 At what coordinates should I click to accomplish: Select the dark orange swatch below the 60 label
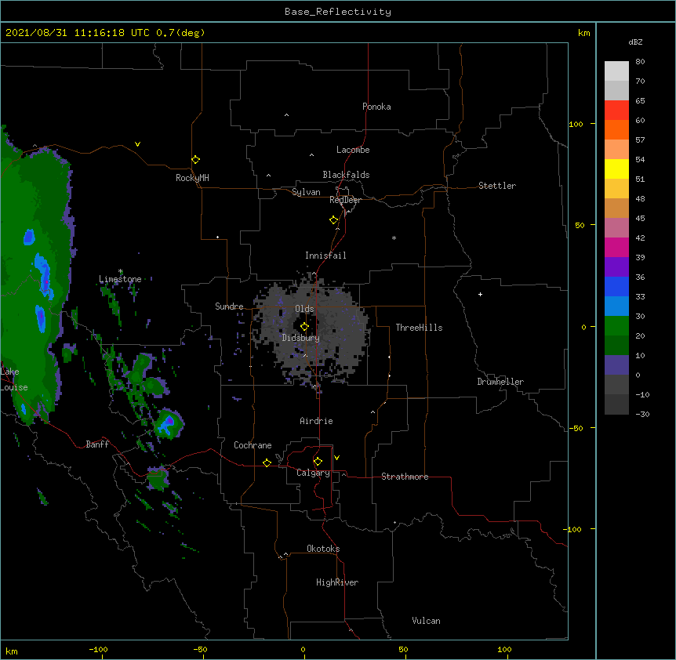pos(616,129)
